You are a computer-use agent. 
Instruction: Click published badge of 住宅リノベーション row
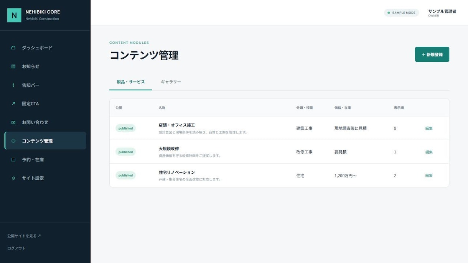point(125,176)
